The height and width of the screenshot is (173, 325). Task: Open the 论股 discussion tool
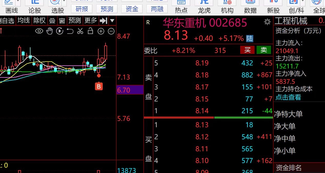point(35,10)
